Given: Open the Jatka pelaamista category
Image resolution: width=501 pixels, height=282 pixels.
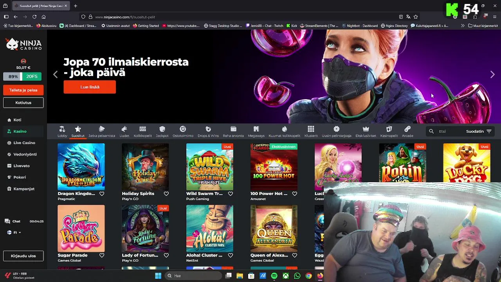Looking at the screenshot, I should [102, 132].
